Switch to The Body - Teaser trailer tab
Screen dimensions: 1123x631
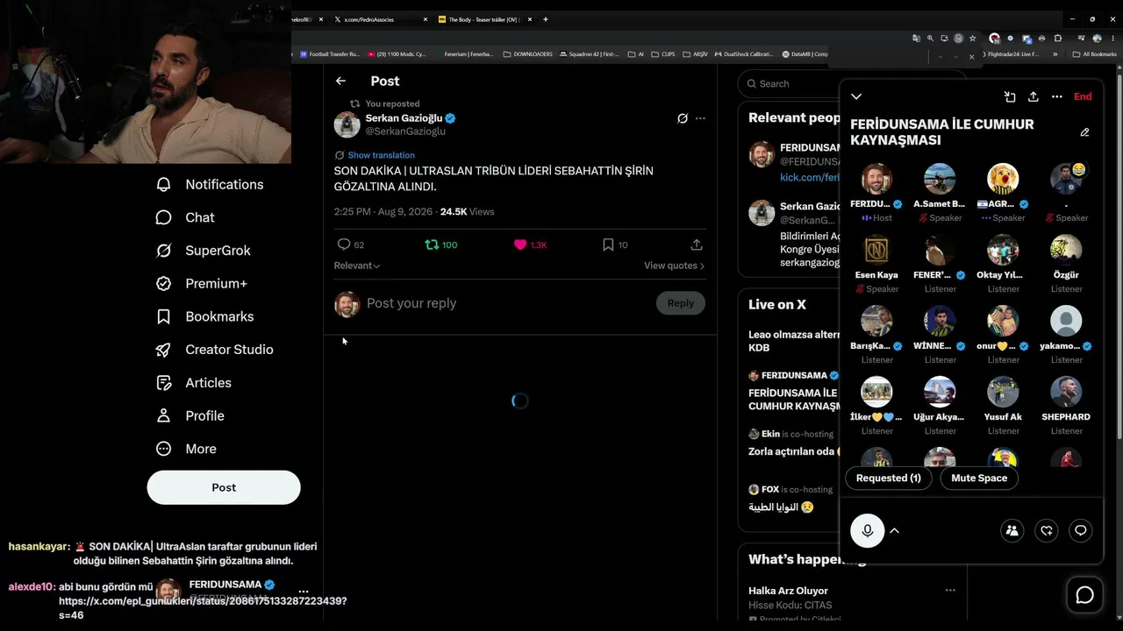point(485,19)
